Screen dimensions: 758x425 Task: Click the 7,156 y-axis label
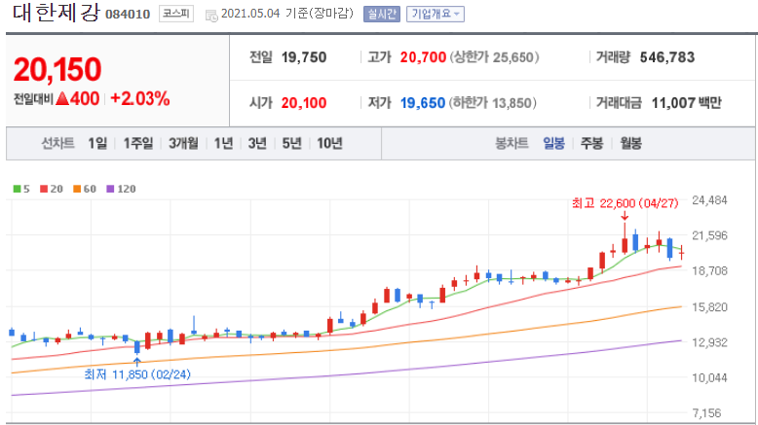click(x=706, y=413)
